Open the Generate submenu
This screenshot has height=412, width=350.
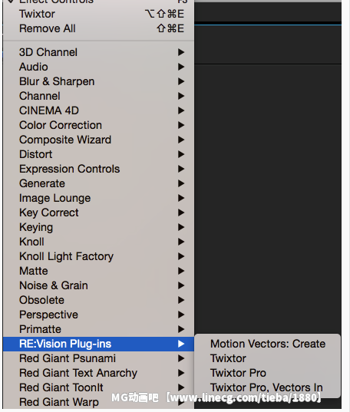pos(98,183)
